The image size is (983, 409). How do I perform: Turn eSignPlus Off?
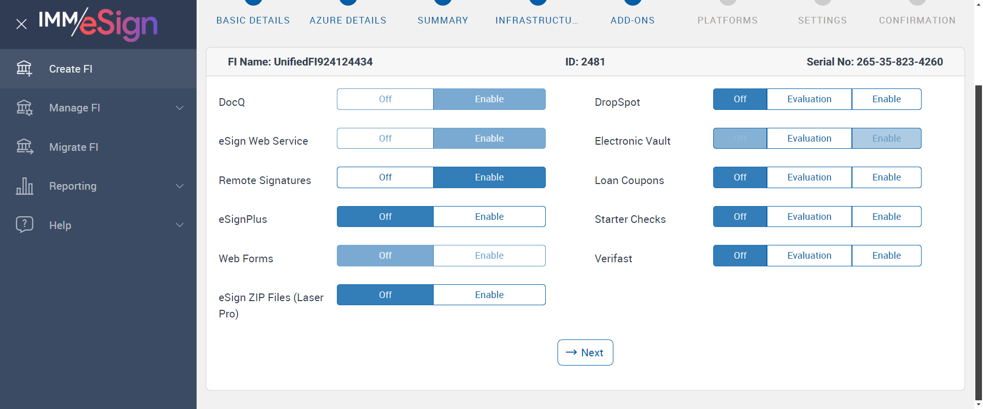click(385, 217)
